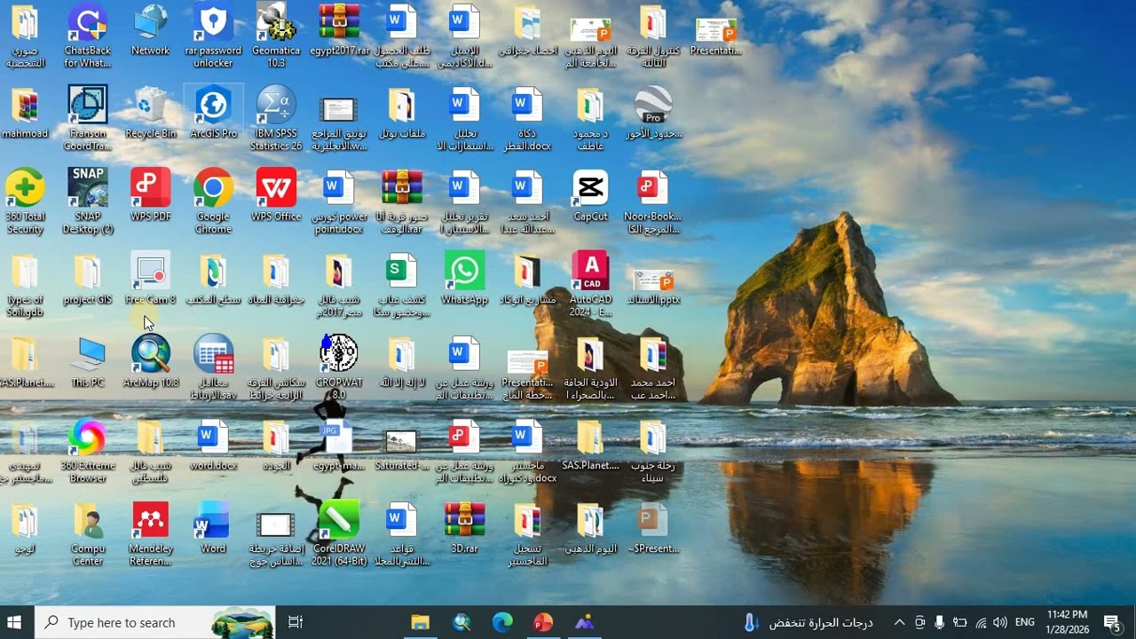Open the word.docx file
Image resolution: width=1136 pixels, height=639 pixels.
pyautogui.click(x=214, y=445)
